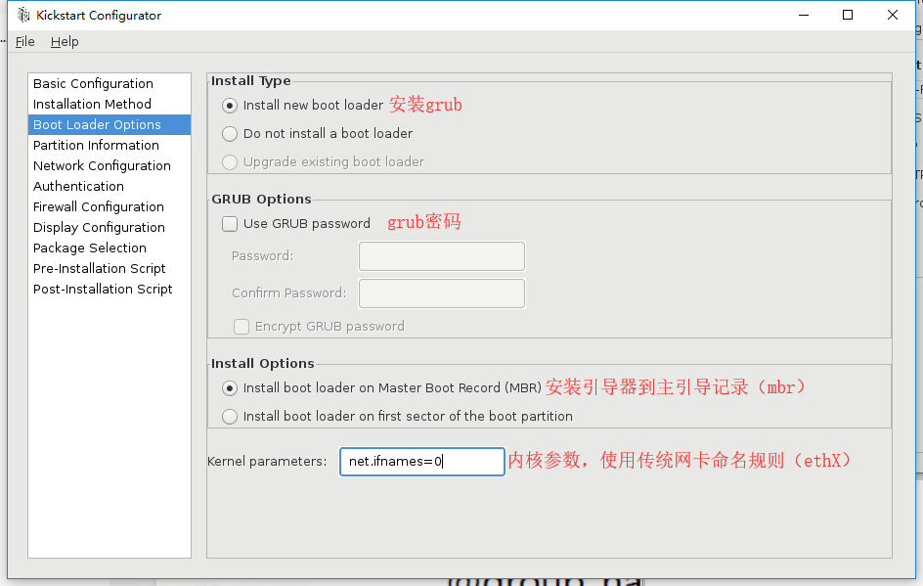Click the Confirm Password input field

[x=442, y=293]
